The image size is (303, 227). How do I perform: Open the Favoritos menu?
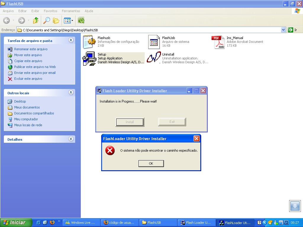click(50, 11)
